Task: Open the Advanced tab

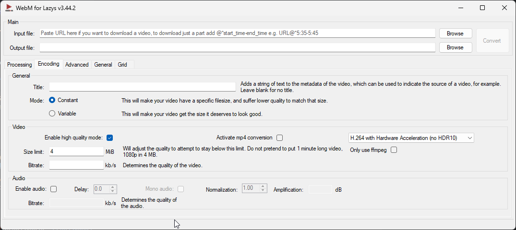Action: click(x=77, y=65)
